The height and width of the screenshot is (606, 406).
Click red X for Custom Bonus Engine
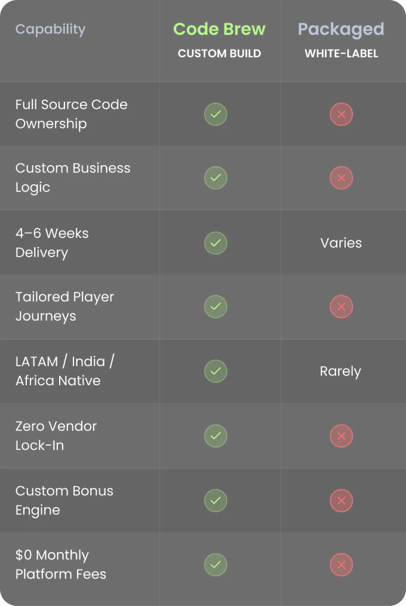point(342,500)
